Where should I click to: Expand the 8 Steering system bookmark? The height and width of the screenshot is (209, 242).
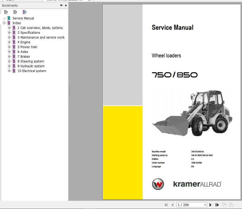coord(9,61)
